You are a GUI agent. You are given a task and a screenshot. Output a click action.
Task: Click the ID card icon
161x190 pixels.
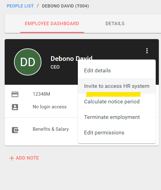click(15, 94)
